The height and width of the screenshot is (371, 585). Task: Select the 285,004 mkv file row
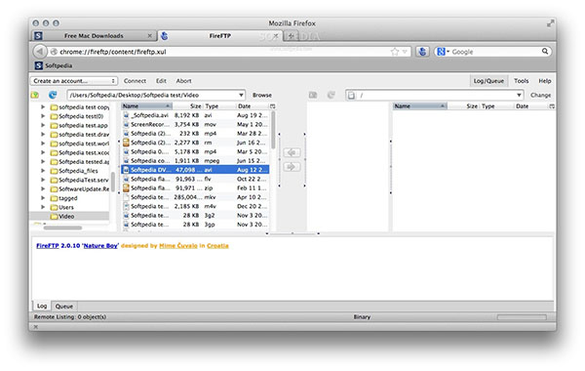[195, 197]
